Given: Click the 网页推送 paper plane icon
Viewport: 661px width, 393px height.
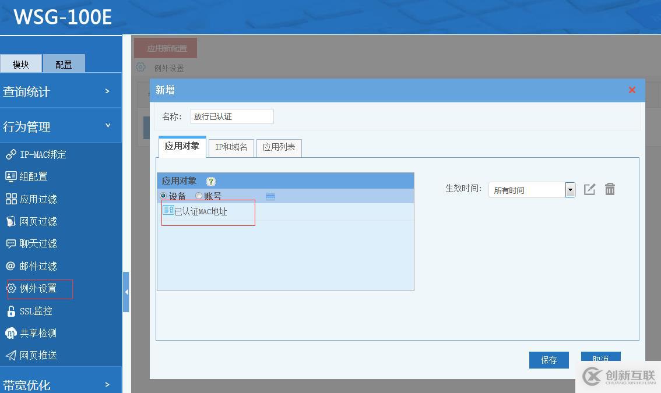Looking at the screenshot, I should (x=11, y=356).
